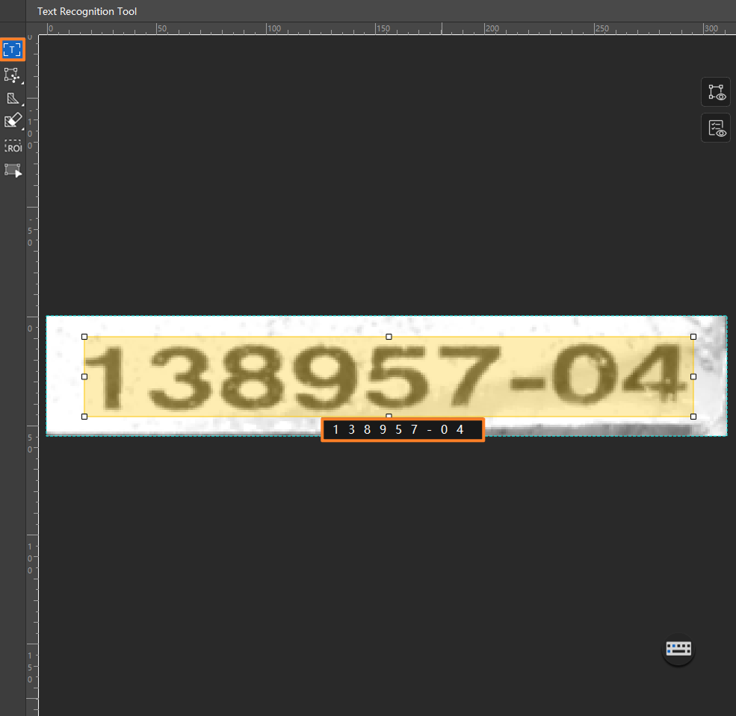Click the top-right handle of text box
This screenshot has width=736, height=716.
693,337
